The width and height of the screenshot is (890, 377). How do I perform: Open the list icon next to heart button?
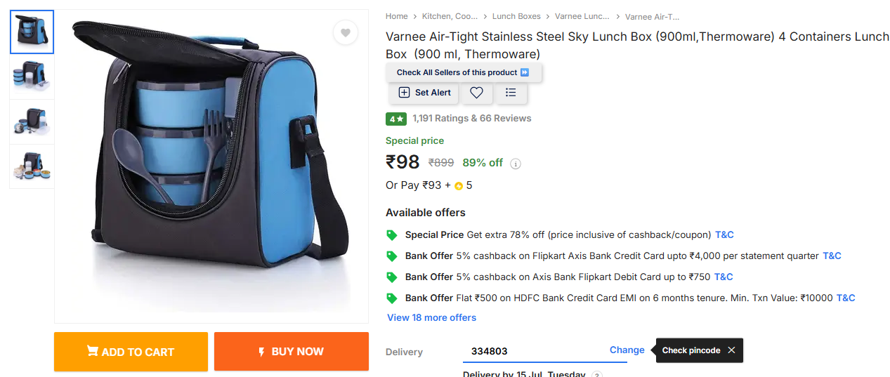click(x=511, y=93)
